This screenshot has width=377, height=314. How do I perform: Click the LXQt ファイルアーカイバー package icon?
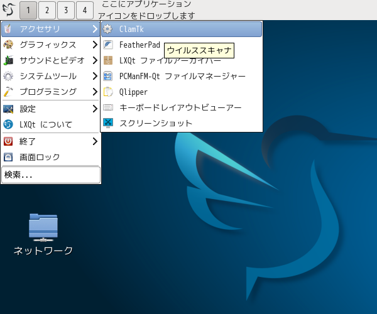pyautogui.click(x=108, y=60)
